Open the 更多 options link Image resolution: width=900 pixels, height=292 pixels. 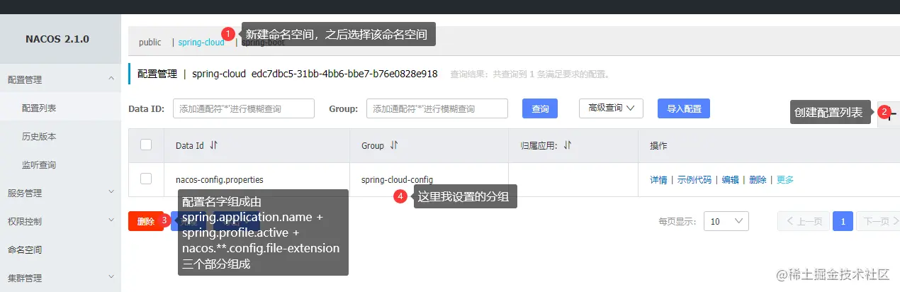click(785, 180)
